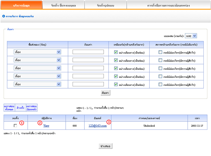Click the ล้างทั้ง clear all button
211x156 pixels.
20,108
